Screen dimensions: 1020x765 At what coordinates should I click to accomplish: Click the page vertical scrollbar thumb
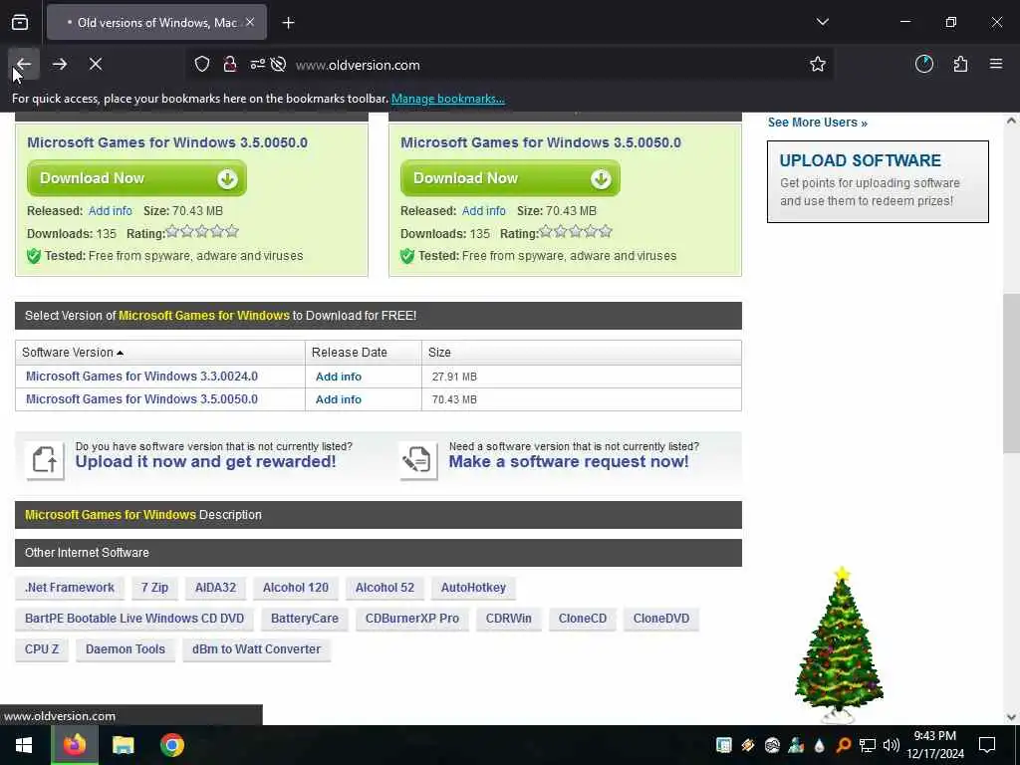pyautogui.click(x=1011, y=373)
